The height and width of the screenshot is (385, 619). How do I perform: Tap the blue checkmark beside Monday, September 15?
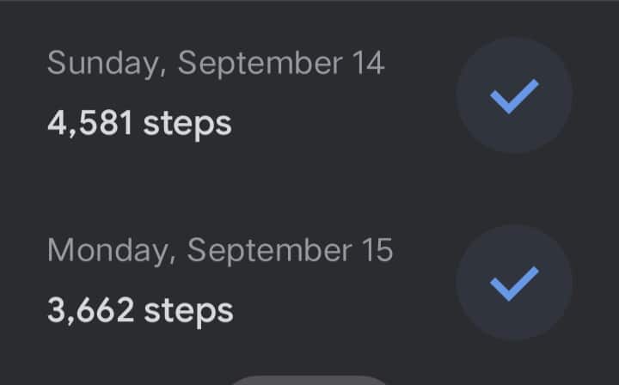click(x=514, y=283)
